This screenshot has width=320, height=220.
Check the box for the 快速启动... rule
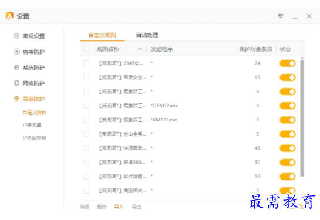click(86, 148)
